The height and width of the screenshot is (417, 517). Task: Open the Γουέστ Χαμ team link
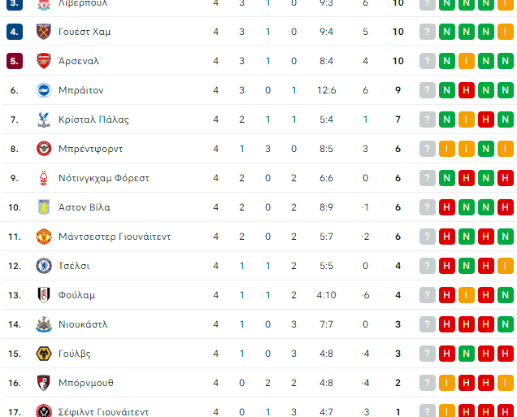point(85,32)
